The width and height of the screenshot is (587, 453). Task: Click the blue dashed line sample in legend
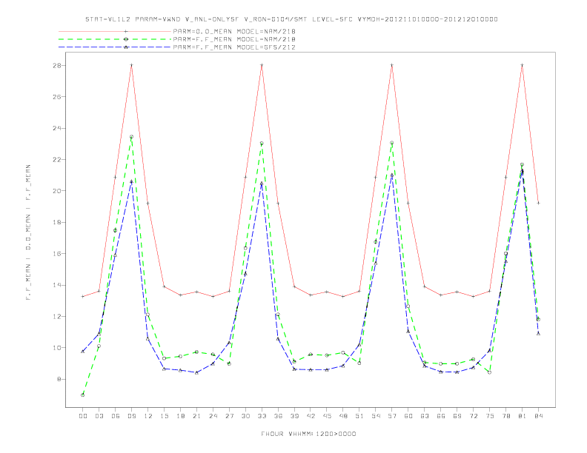point(115,47)
